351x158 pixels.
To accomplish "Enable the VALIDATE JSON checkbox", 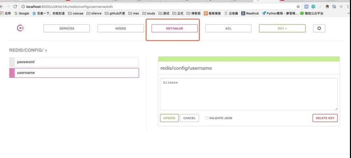I will (x=207, y=118).
